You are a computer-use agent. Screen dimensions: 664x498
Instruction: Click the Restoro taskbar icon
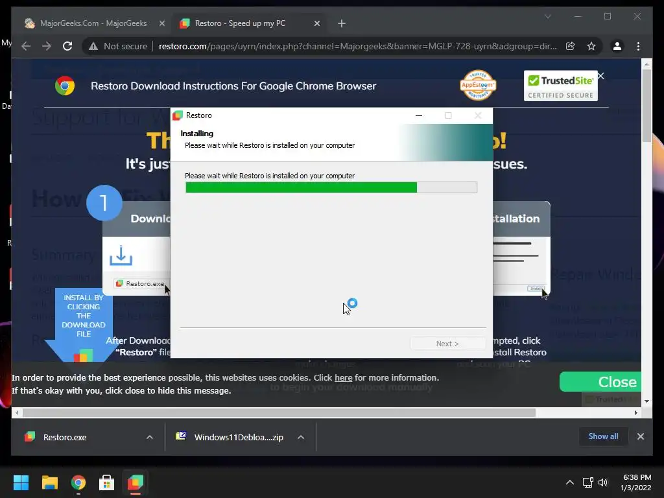click(136, 482)
